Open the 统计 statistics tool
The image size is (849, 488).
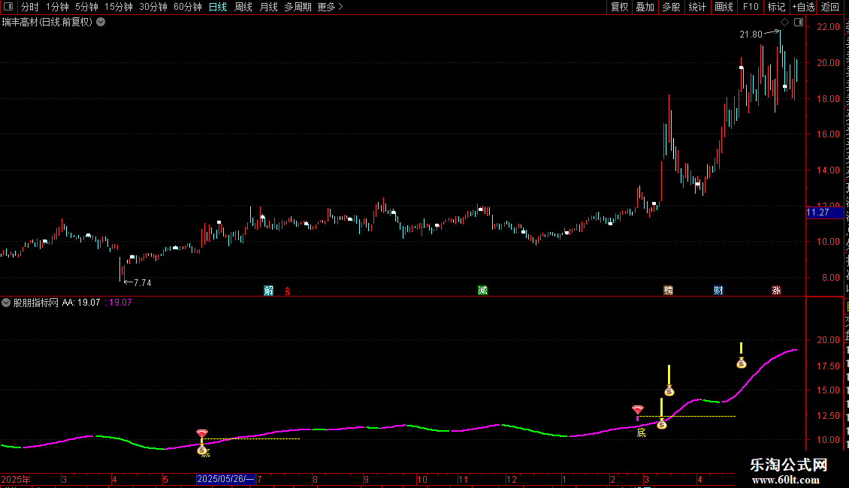(696, 7)
